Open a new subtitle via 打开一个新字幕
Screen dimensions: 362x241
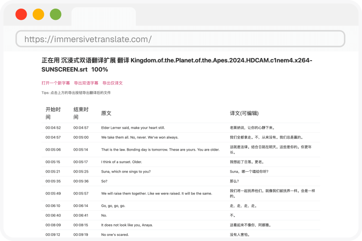pos(56,83)
